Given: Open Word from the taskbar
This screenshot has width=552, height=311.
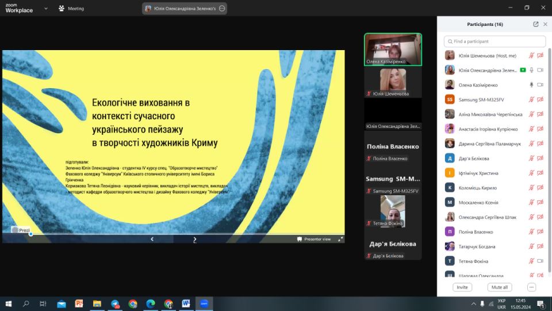Looking at the screenshot, I should point(186,304).
